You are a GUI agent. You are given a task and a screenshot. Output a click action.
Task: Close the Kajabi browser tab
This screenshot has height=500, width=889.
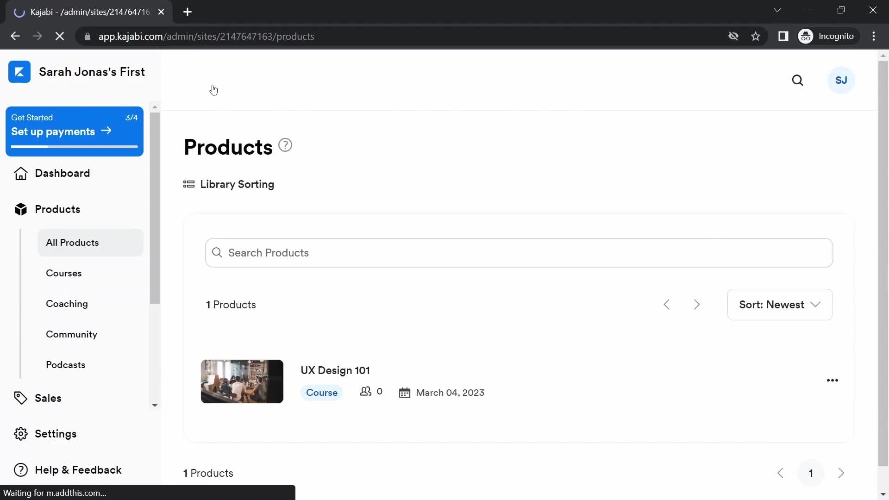pos(161,12)
